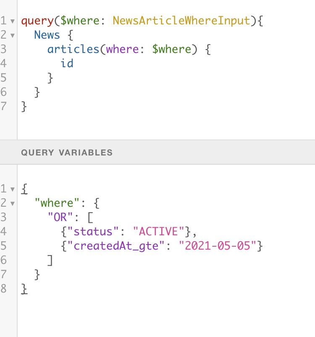Click line number 3 in the query gutter
Image resolution: width=315 pixels, height=337 pixels.
click(x=3, y=49)
